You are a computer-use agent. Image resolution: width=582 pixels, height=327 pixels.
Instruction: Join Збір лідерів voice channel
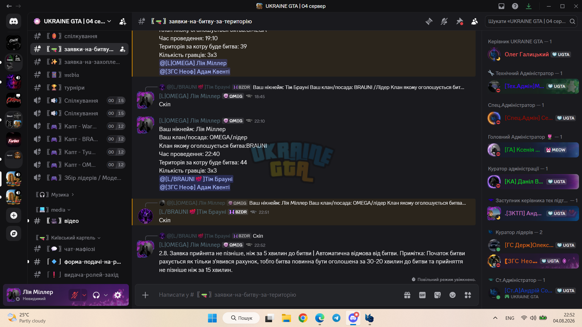(x=79, y=178)
